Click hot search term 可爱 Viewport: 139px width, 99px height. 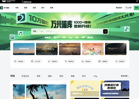[83, 37]
